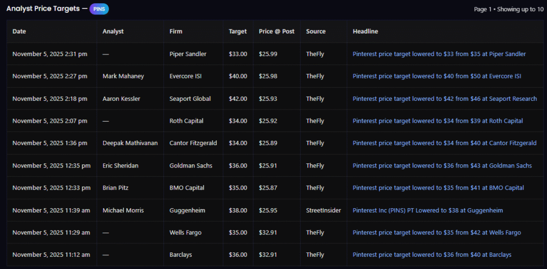Open the Cantor Fitzgerald headline link
The image size is (547, 269).
(x=444, y=143)
